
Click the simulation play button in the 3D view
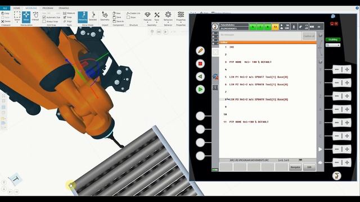(x=165, y=32)
